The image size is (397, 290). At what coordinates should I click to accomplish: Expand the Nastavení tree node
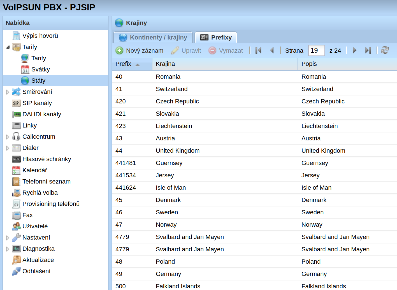[8, 238]
